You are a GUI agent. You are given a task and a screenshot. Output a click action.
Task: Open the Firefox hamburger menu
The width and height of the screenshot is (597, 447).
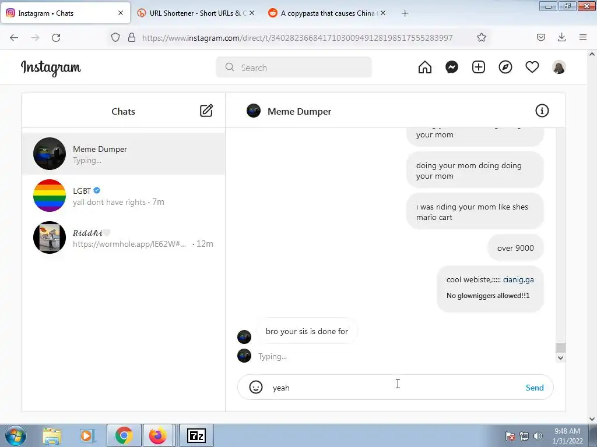pyautogui.click(x=583, y=37)
